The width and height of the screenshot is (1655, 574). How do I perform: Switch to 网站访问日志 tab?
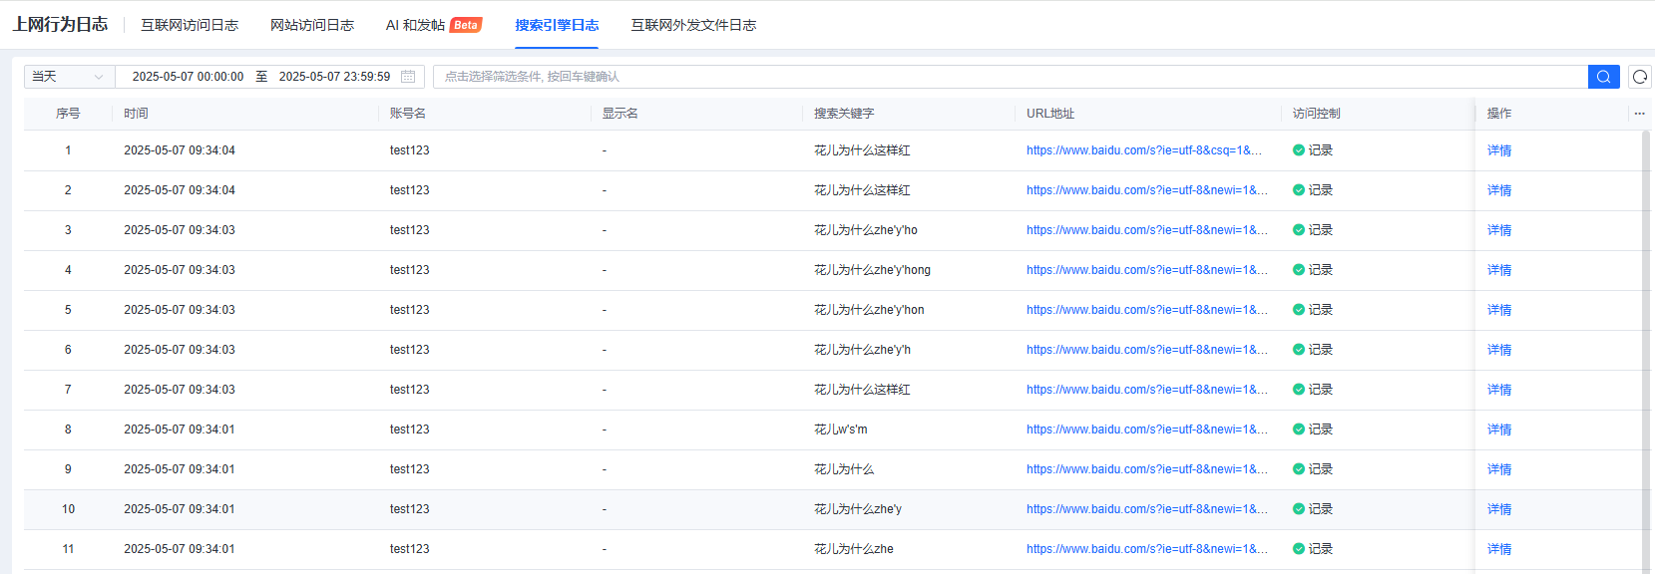pos(312,25)
